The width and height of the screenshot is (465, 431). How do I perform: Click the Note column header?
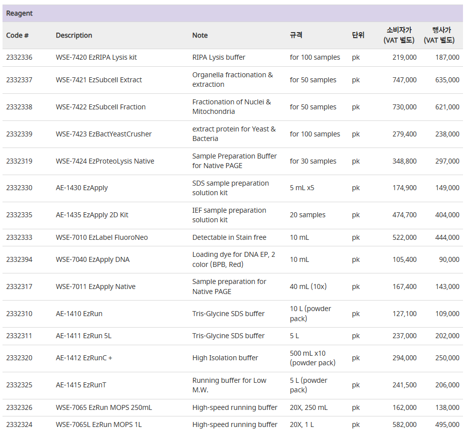[200, 35]
